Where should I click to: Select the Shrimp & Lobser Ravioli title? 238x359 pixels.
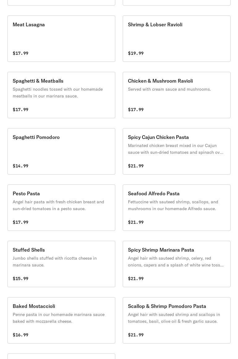point(155,25)
